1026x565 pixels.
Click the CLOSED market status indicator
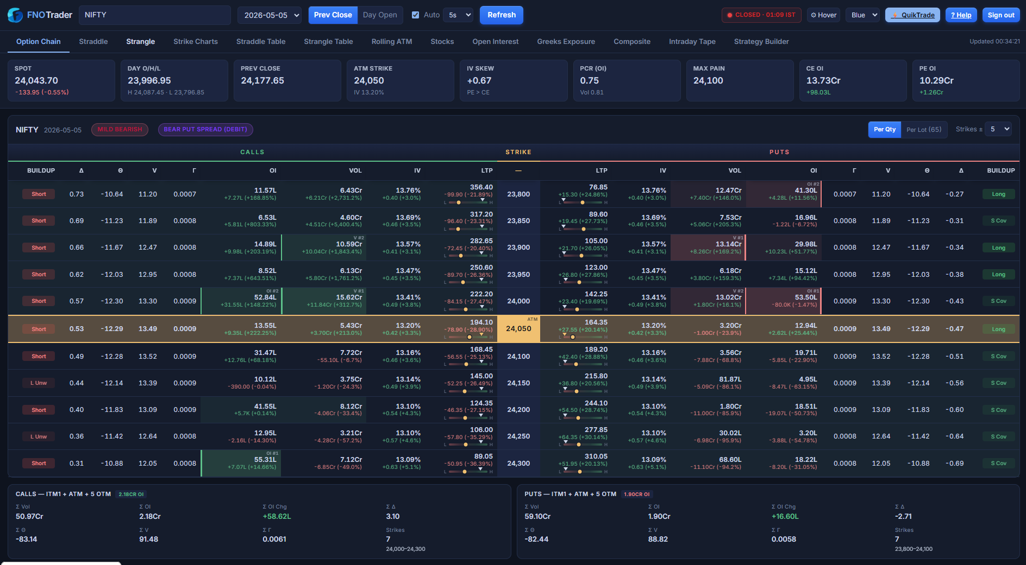coord(761,15)
